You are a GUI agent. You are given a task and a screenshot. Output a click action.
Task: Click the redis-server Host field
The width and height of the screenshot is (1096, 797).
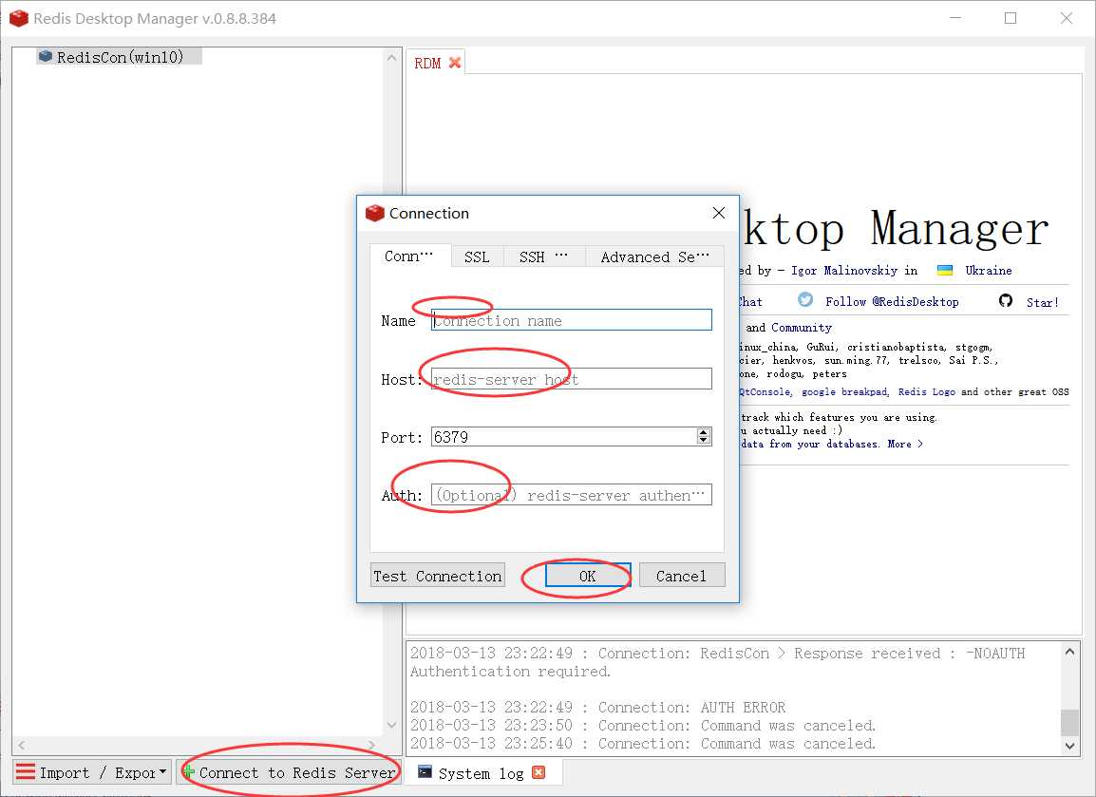coord(572,379)
